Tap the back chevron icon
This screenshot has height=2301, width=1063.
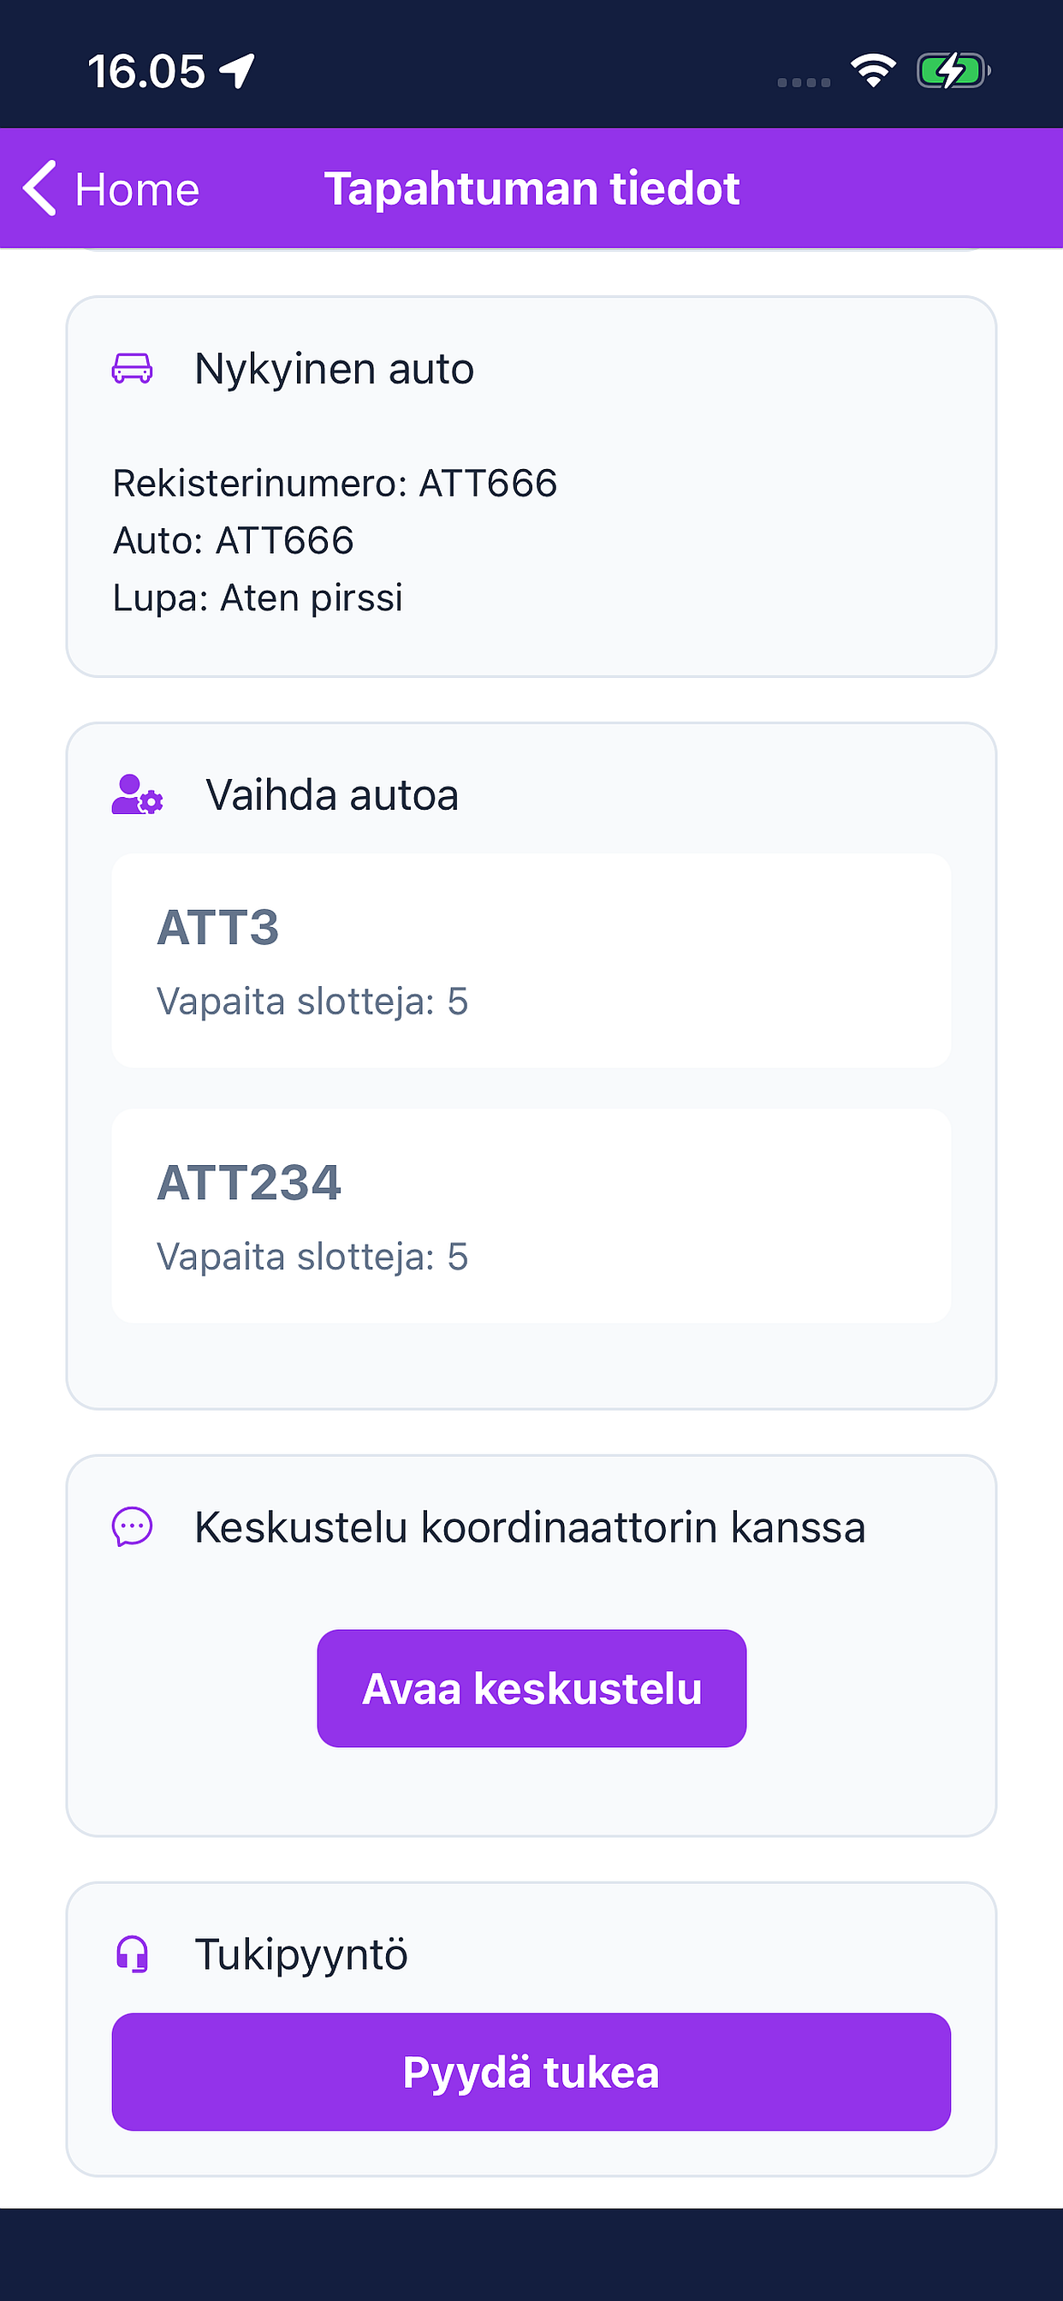coord(39,188)
